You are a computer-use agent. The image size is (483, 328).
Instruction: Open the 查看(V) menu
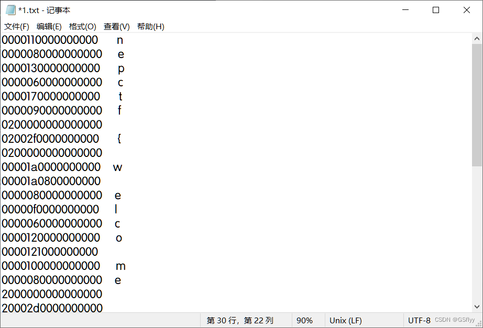click(116, 26)
